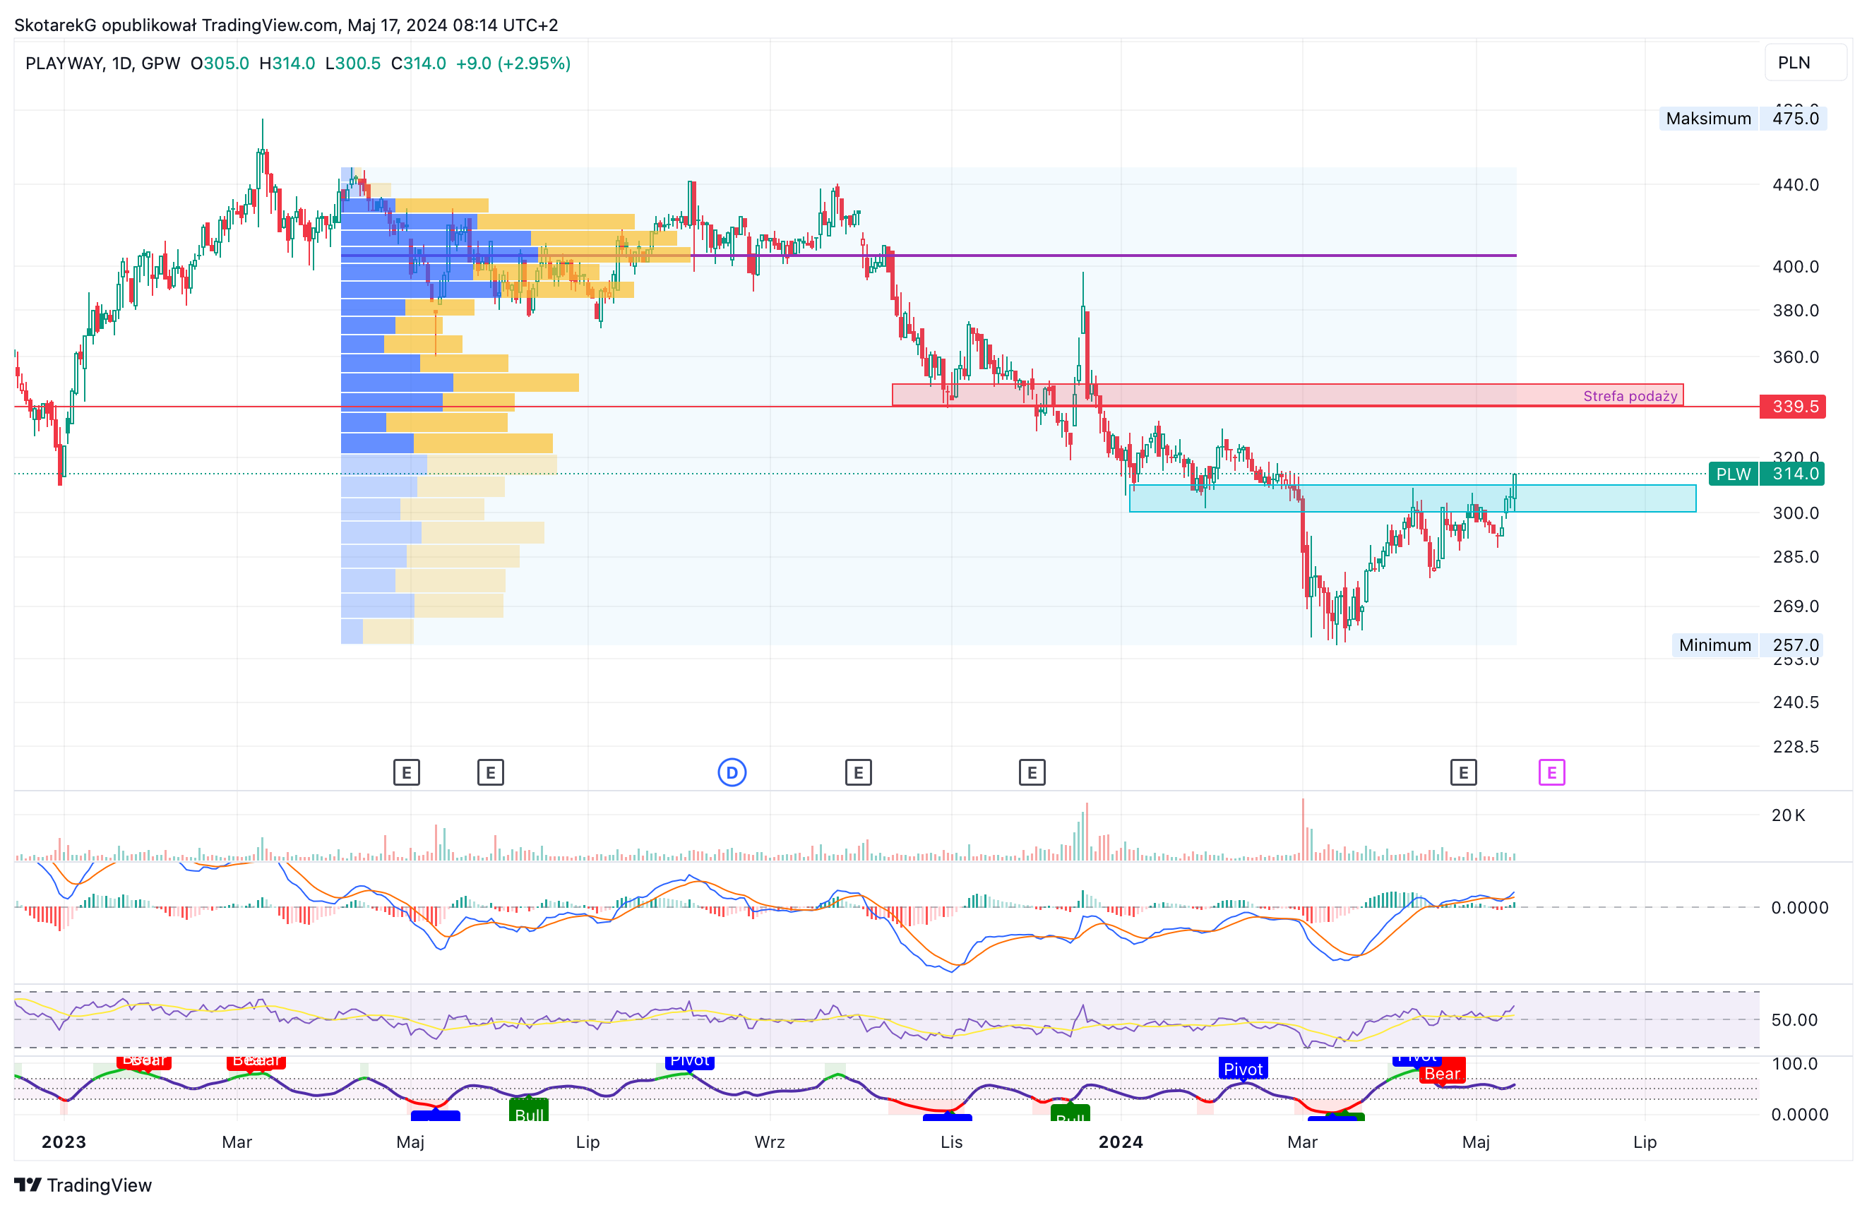Viewport: 1867px width, 1210px height.
Task: Click the second earnings E marker in 2023
Action: tap(490, 772)
